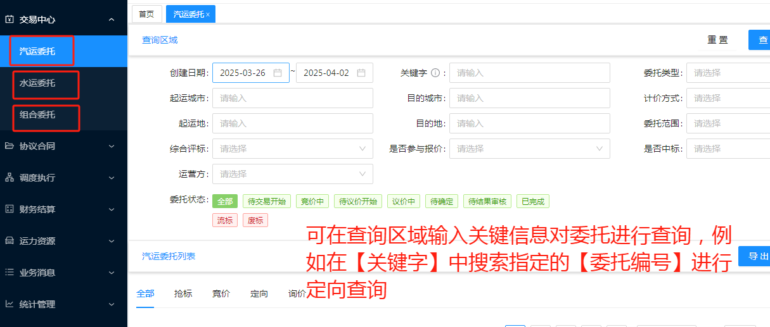Click the blue 查询 search button

[x=759, y=40]
